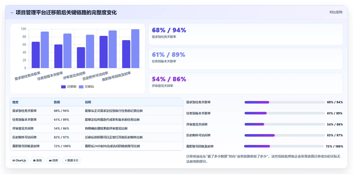Click description 离职后24小时内完成访问回收的账号比例
Screen dimensions: 353x174
tap(113, 146)
